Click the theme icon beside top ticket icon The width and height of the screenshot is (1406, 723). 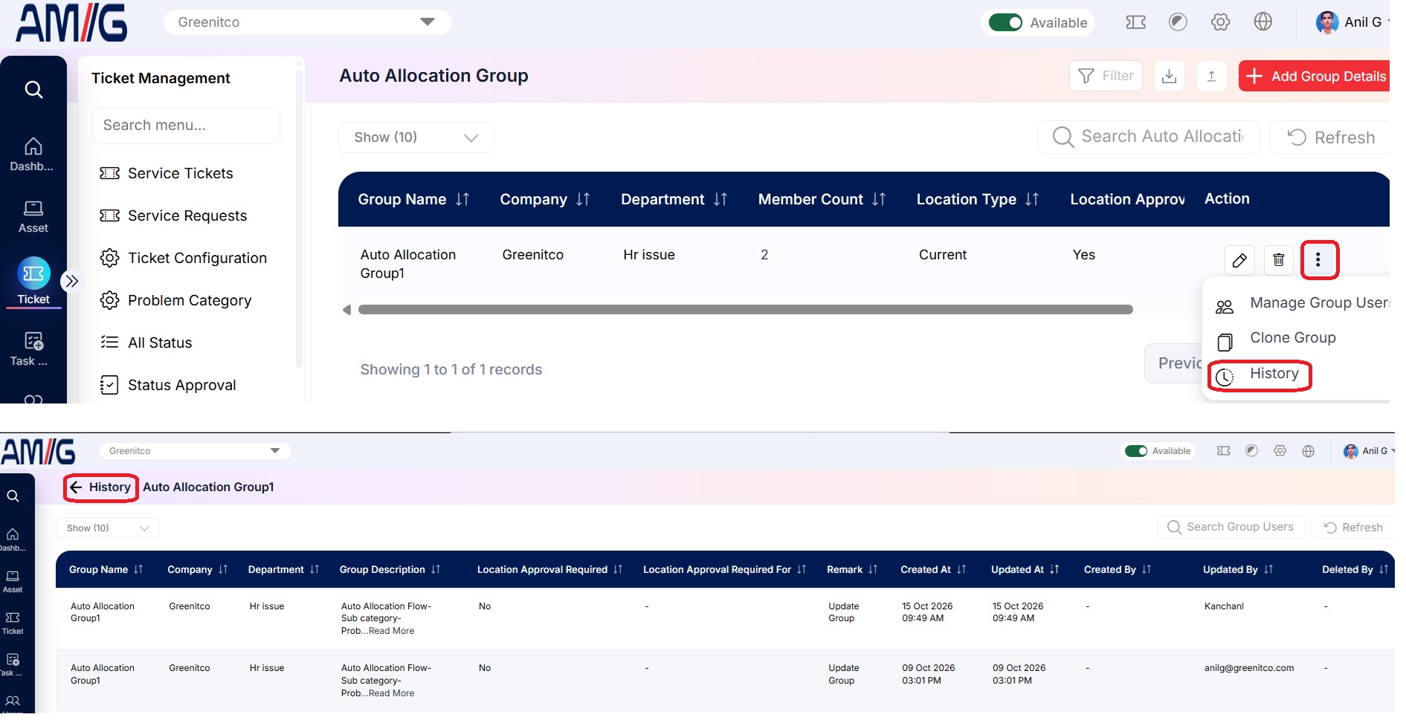1178,22
